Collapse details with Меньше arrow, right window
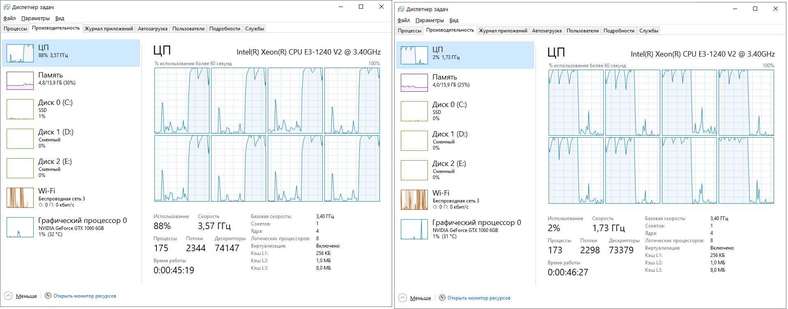Image resolution: width=788 pixels, height=309 pixels. point(402,298)
